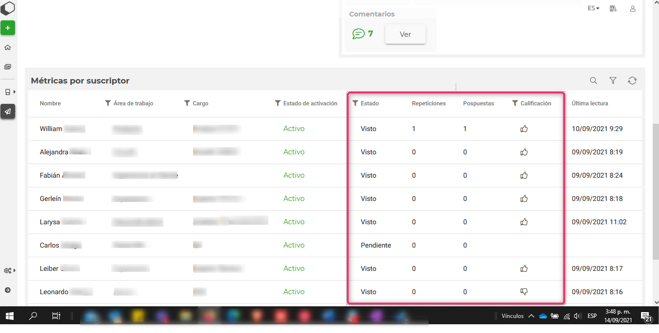Click the green plus create button
This screenshot has height=333, width=659.
click(8, 28)
